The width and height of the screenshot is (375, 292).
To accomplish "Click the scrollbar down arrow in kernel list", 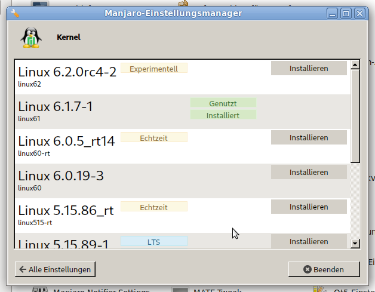I will [355, 244].
